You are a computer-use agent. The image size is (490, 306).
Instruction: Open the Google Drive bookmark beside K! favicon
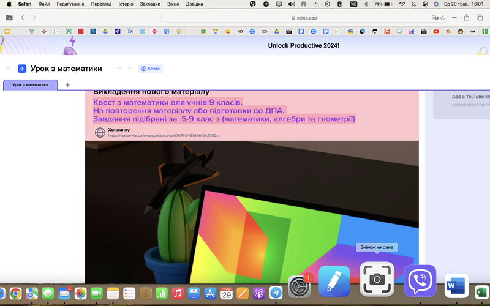[x=105, y=31]
